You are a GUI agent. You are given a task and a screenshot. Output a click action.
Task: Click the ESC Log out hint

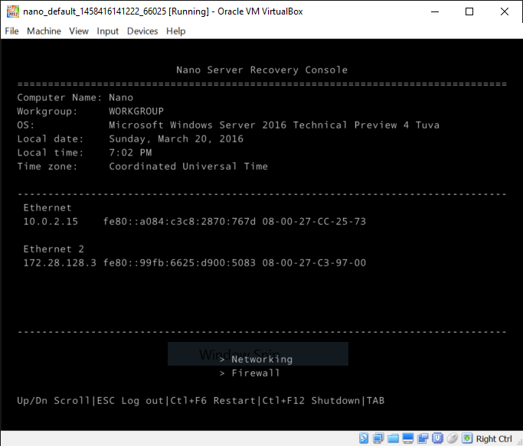coord(130,401)
